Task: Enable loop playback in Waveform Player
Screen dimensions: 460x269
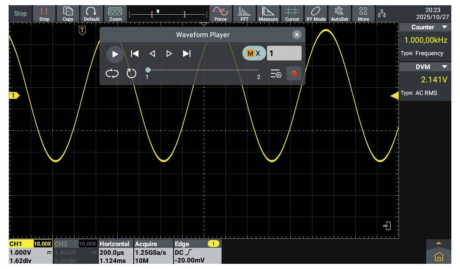Action: (x=112, y=73)
